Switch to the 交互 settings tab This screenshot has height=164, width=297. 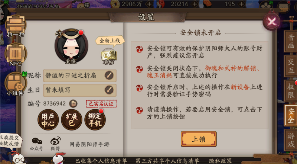291,66
